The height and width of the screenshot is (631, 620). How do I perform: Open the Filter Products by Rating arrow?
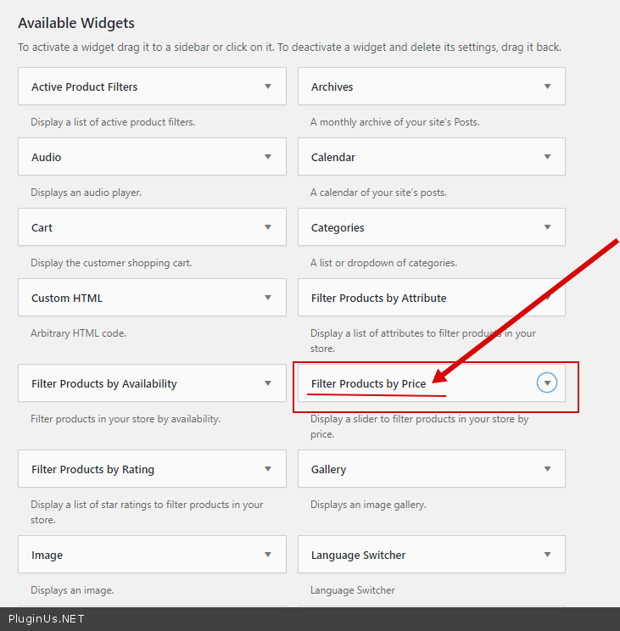[268, 469]
